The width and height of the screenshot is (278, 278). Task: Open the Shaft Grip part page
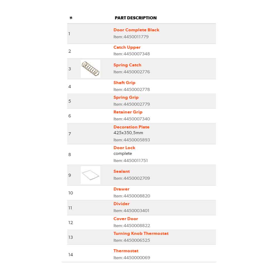coord(124,83)
